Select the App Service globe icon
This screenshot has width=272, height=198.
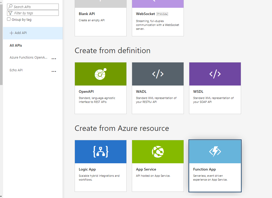158,152
